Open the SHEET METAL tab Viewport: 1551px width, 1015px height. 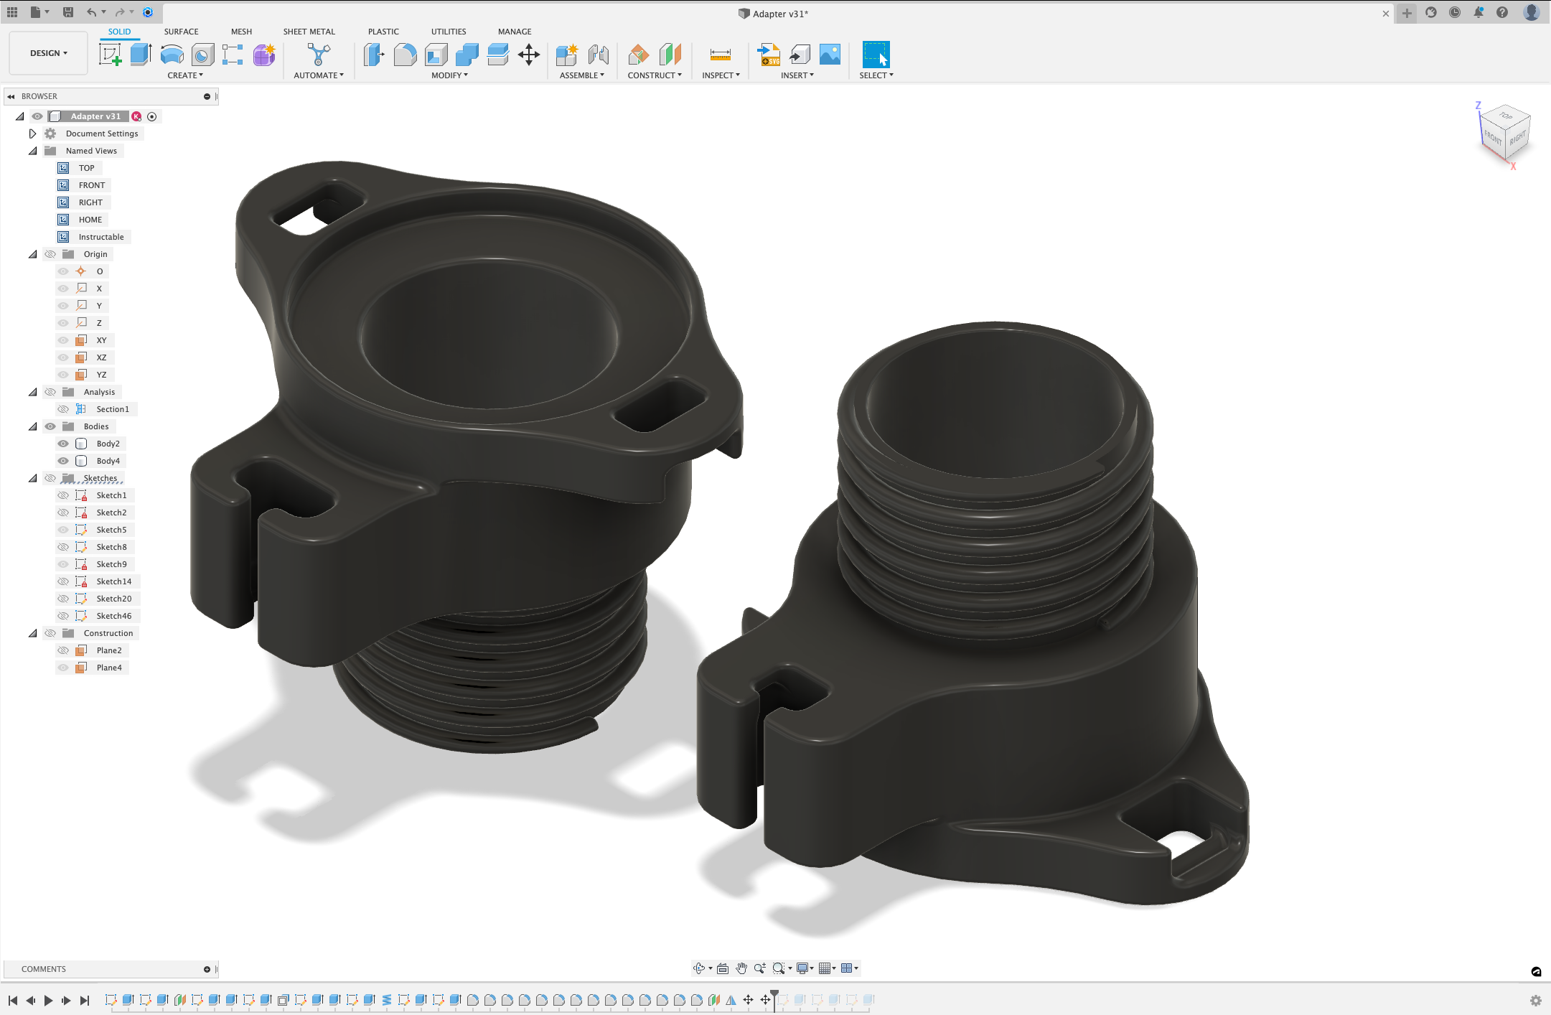pyautogui.click(x=309, y=32)
